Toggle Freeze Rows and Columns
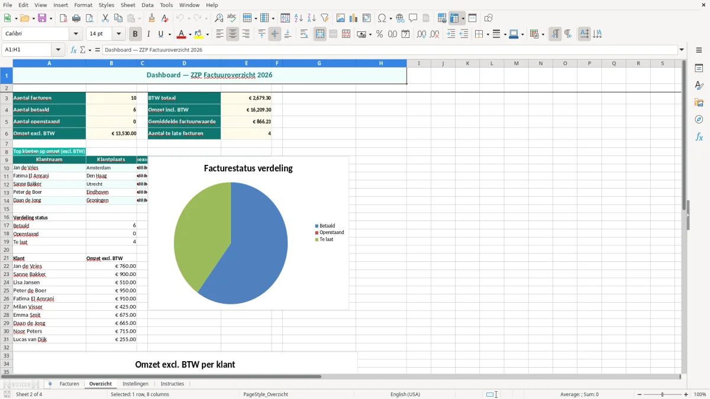This screenshot has height=399, width=710. point(454,18)
